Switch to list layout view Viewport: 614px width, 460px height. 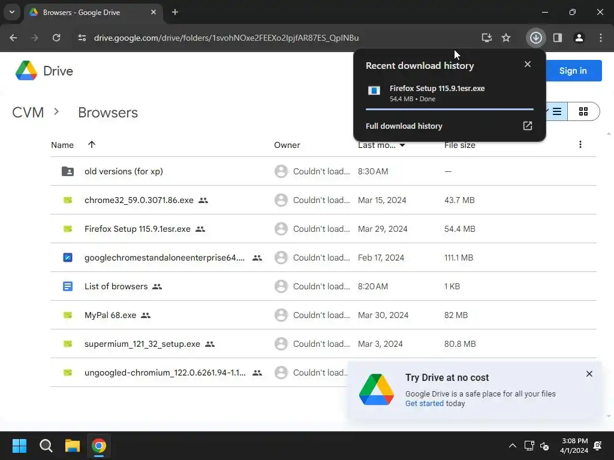point(557,111)
